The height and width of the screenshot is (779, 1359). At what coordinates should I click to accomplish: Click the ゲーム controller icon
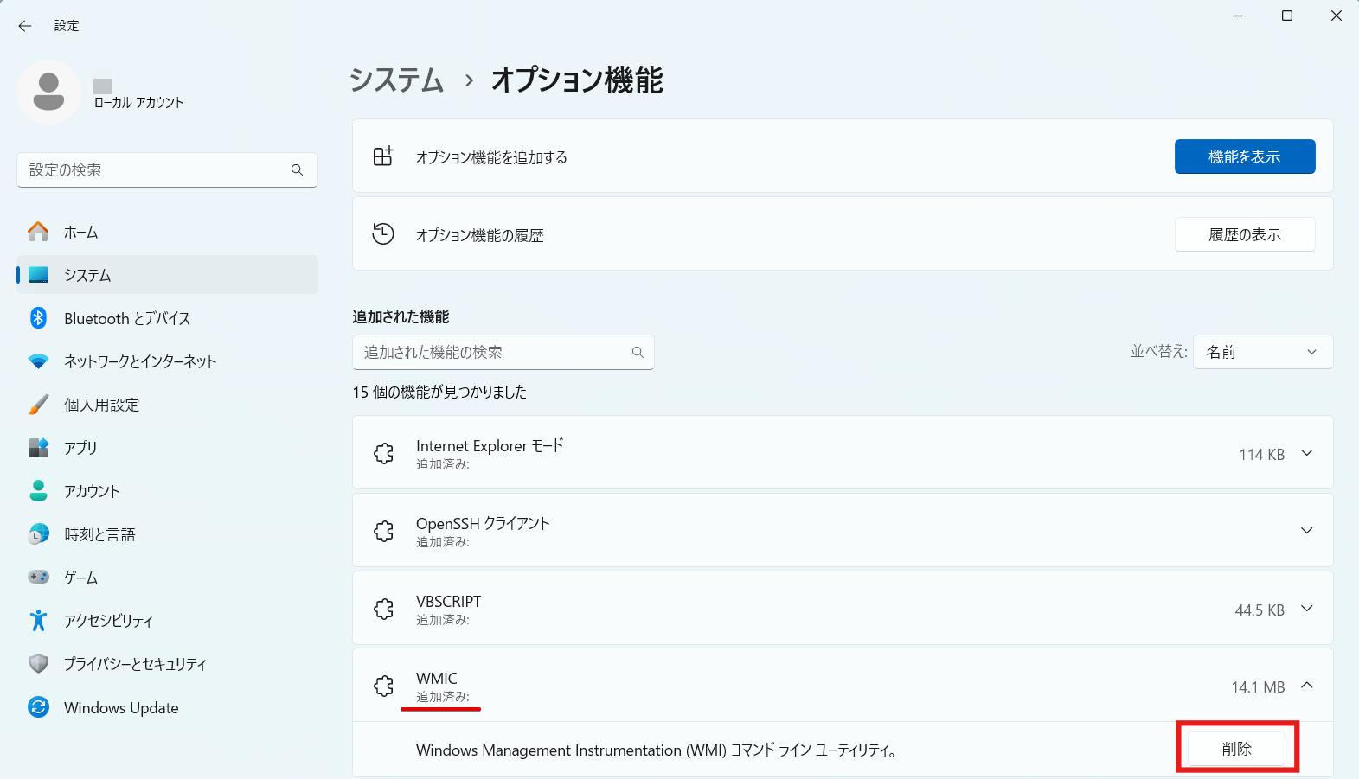pyautogui.click(x=38, y=577)
